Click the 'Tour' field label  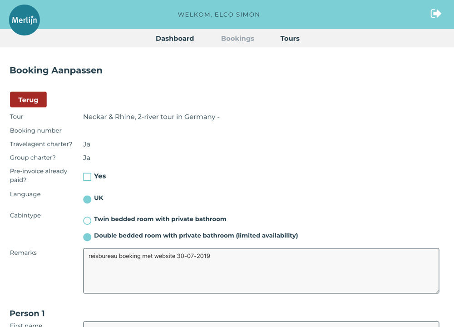coord(16,117)
